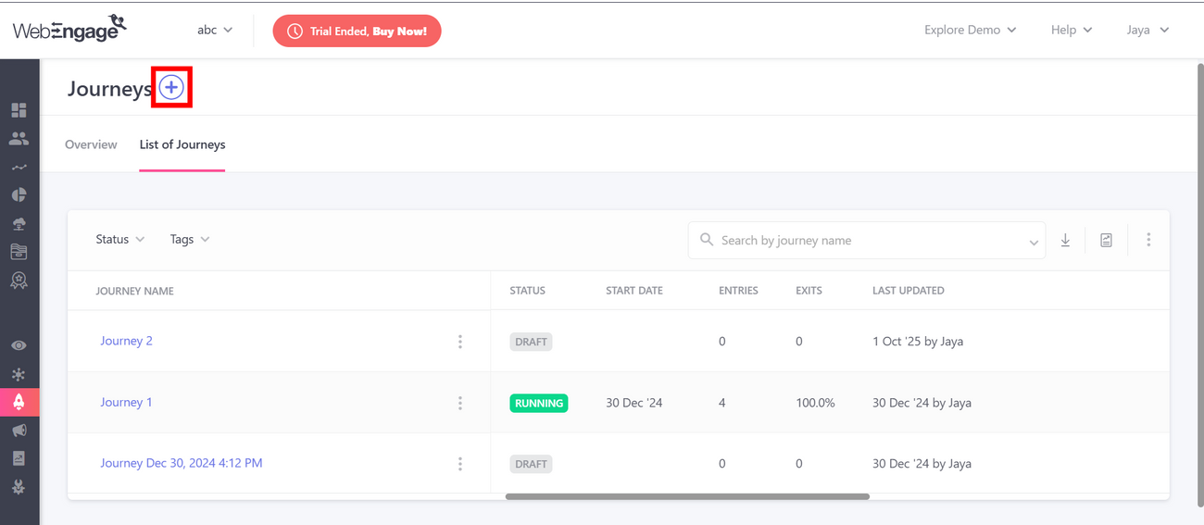Screen dimensions: 1204x525
Task: Open the abc project dropdown
Action: click(x=215, y=30)
